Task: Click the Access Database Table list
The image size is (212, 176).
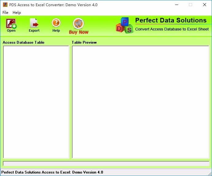Action: tap(36, 102)
